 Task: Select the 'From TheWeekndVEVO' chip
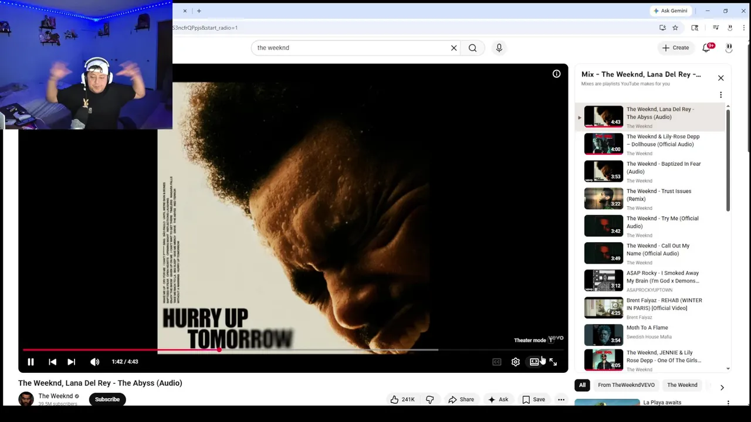coord(626,385)
